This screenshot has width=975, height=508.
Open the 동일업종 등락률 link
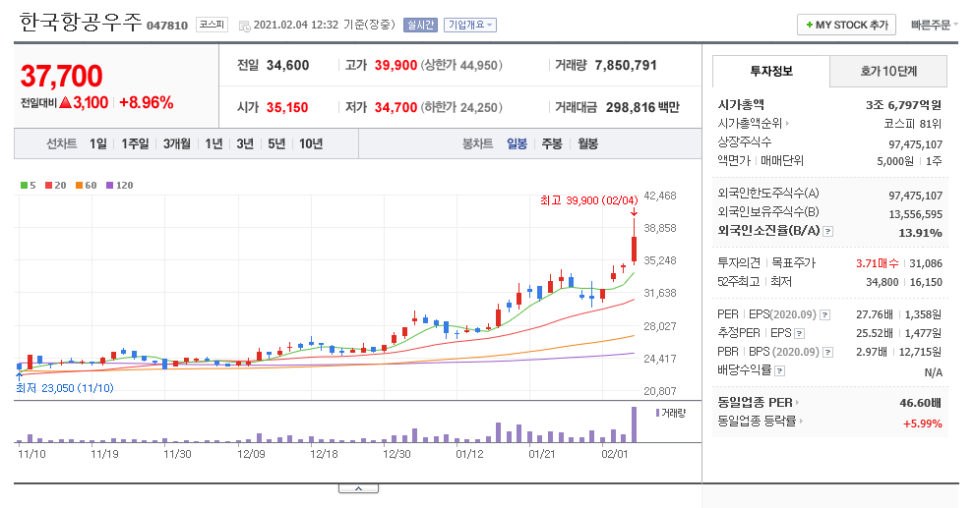[x=760, y=422]
